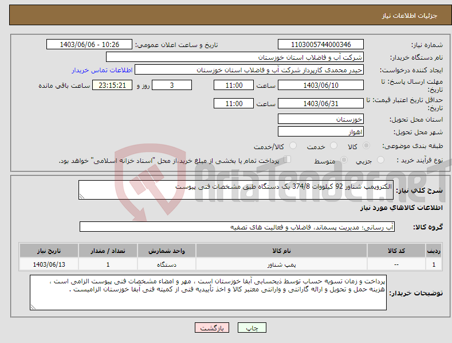Screen dimensions: 452x343
Task: Click the resize handle of شرح کلی نیاز box
Action: (x=82, y=196)
